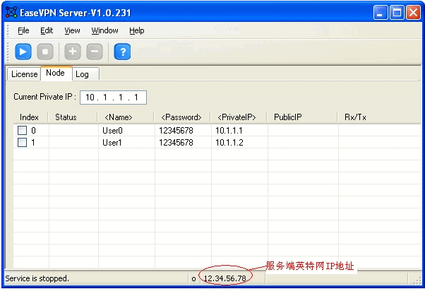Tick the checkbox for User1 row
The width and height of the screenshot is (425, 289).
[x=22, y=142]
